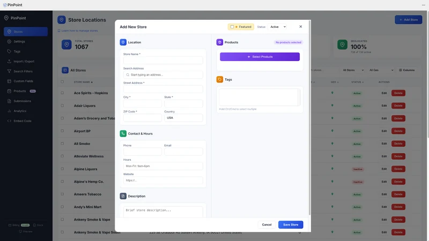Click the Docs icon in sidebar footer
Screen dimensions: 429x241
click(x=34, y=225)
